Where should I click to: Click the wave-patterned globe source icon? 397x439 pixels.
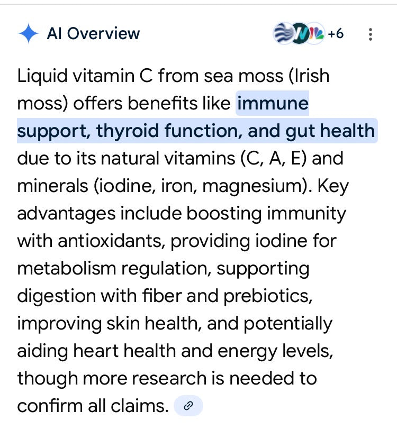pos(283,33)
